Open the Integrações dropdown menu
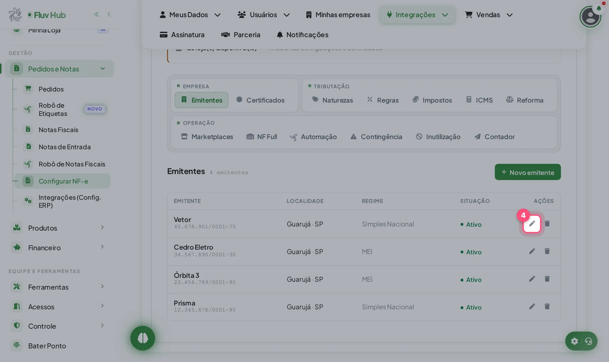 pos(417,15)
